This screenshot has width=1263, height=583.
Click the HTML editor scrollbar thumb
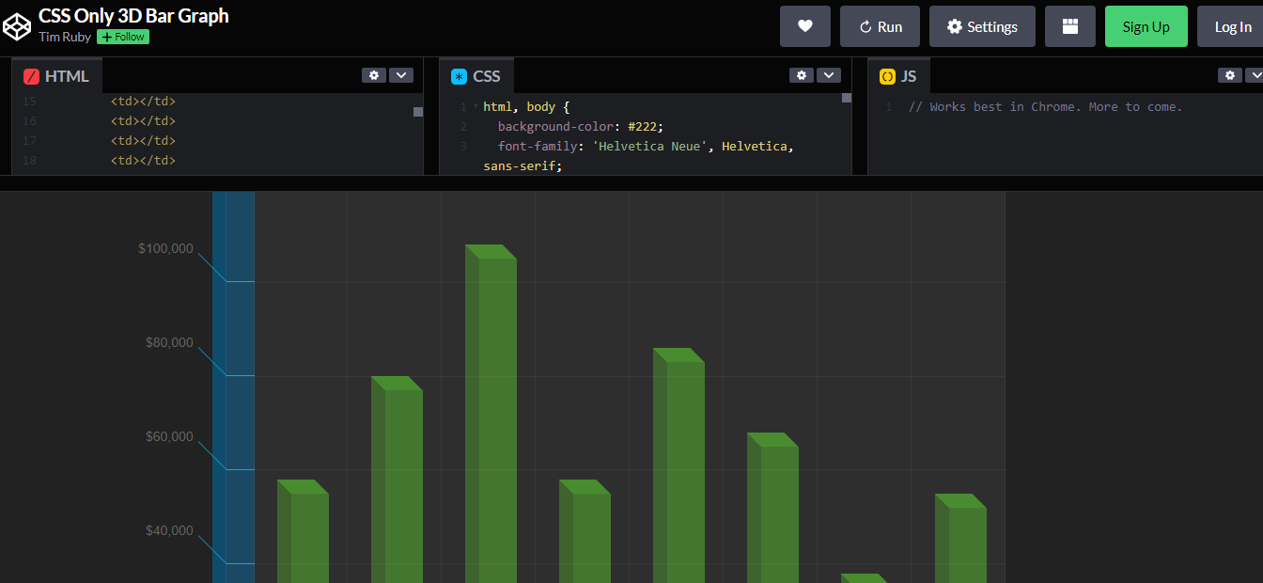coord(418,112)
